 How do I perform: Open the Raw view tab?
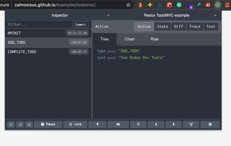pos(155,39)
